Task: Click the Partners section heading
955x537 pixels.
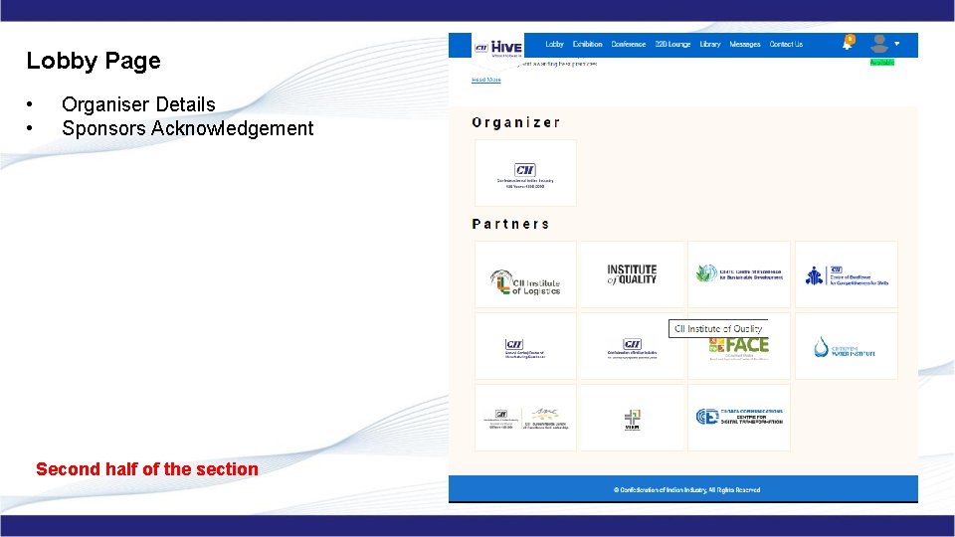Action: pos(510,224)
